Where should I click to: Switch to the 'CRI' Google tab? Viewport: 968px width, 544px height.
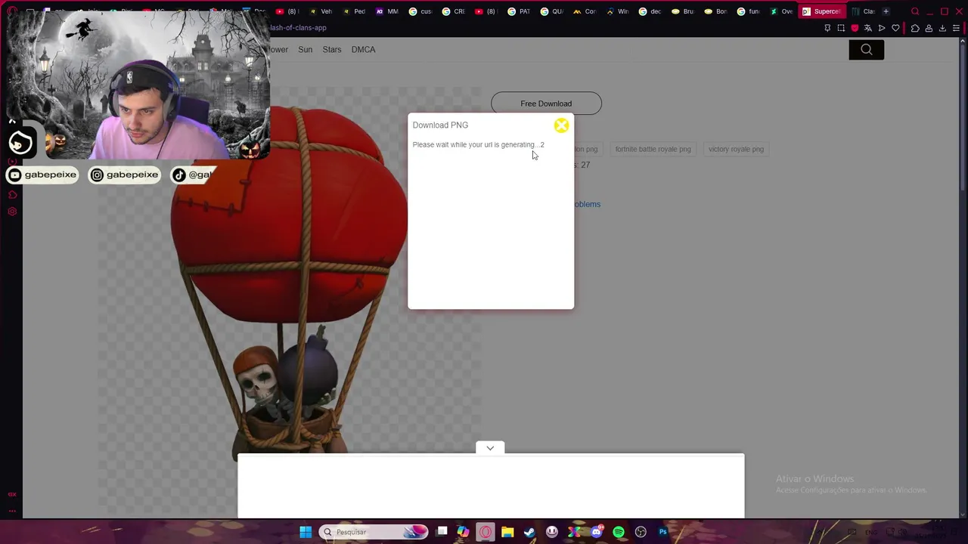click(454, 11)
